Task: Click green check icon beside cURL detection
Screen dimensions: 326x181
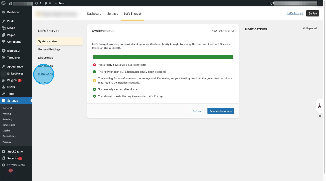Action: click(95, 72)
